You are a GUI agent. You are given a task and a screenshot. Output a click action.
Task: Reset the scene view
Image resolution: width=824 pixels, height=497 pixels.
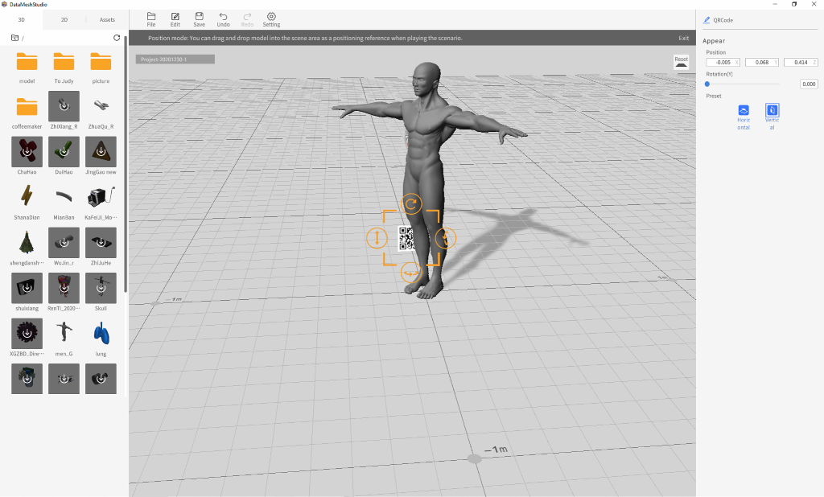pyautogui.click(x=681, y=62)
